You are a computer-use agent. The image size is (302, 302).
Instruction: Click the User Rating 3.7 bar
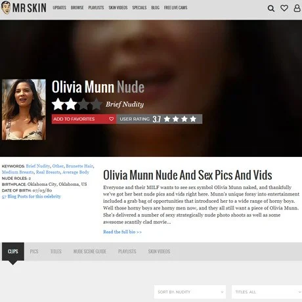pyautogui.click(x=160, y=119)
